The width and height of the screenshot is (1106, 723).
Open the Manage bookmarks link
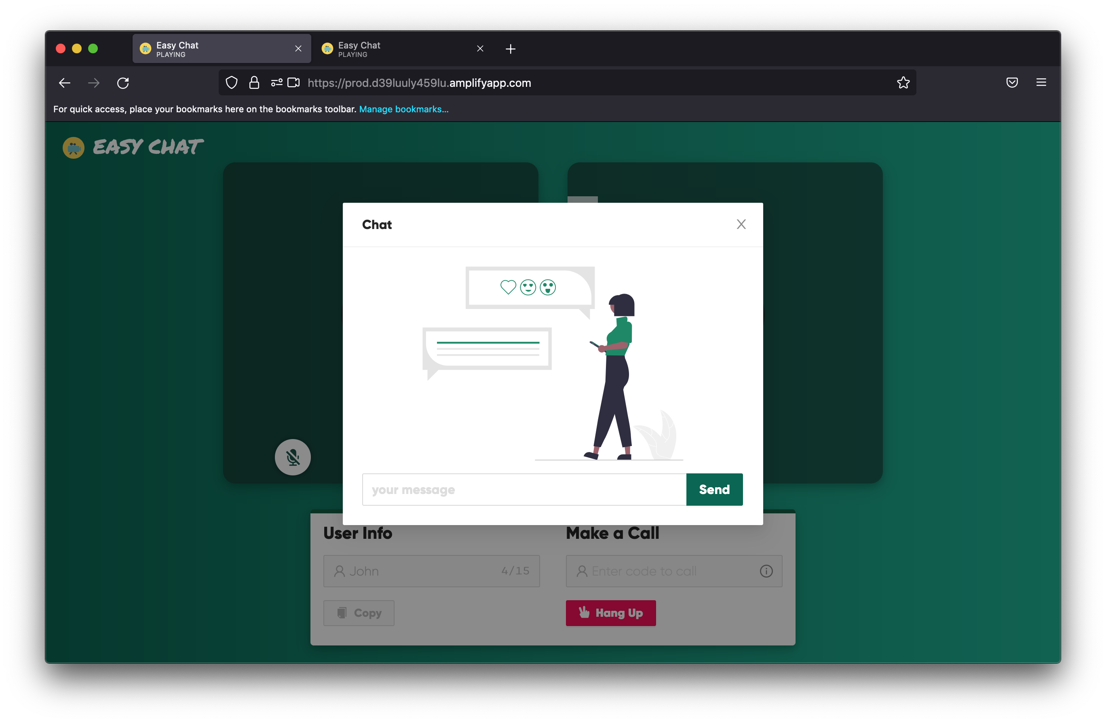[403, 109]
